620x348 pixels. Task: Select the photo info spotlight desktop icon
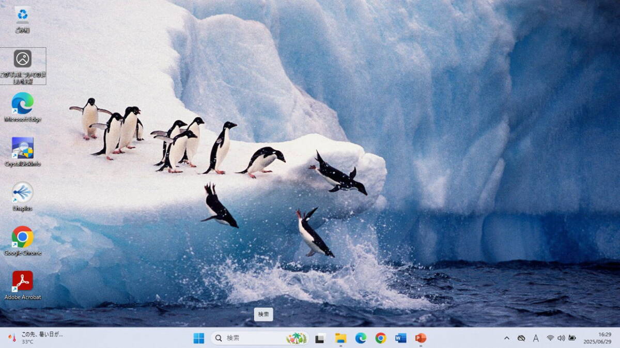(23, 59)
